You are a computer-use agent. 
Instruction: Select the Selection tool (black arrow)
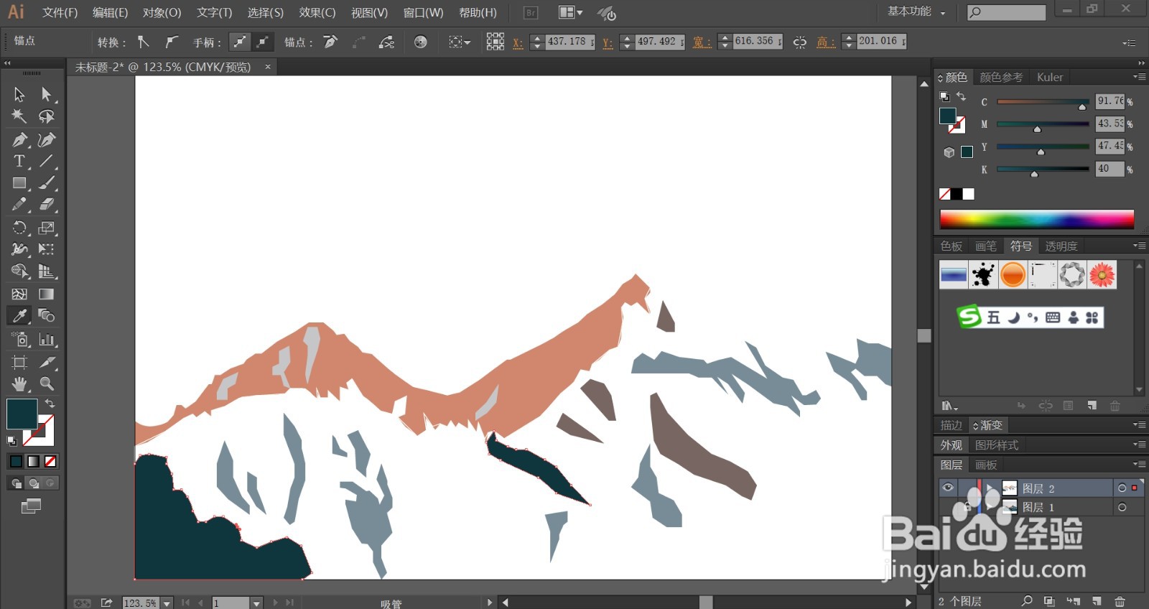(x=19, y=94)
